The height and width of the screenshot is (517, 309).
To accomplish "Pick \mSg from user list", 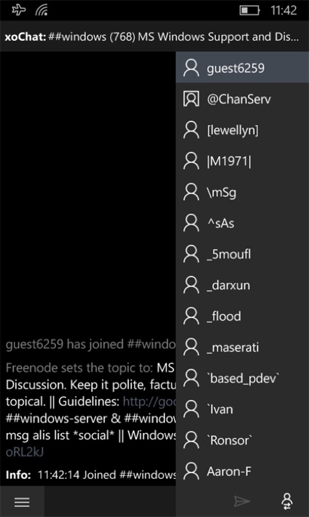I will (x=242, y=192).
